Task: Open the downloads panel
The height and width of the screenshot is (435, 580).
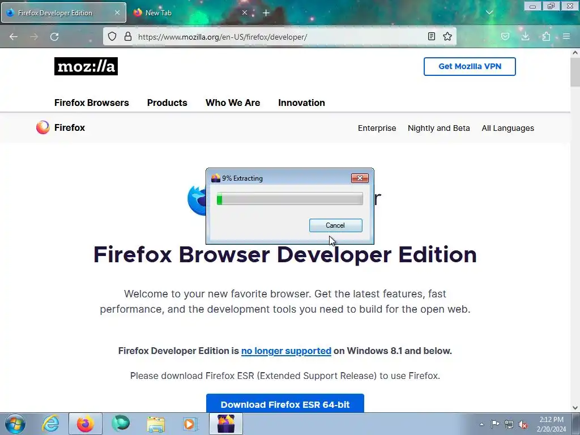Action: pos(525,36)
